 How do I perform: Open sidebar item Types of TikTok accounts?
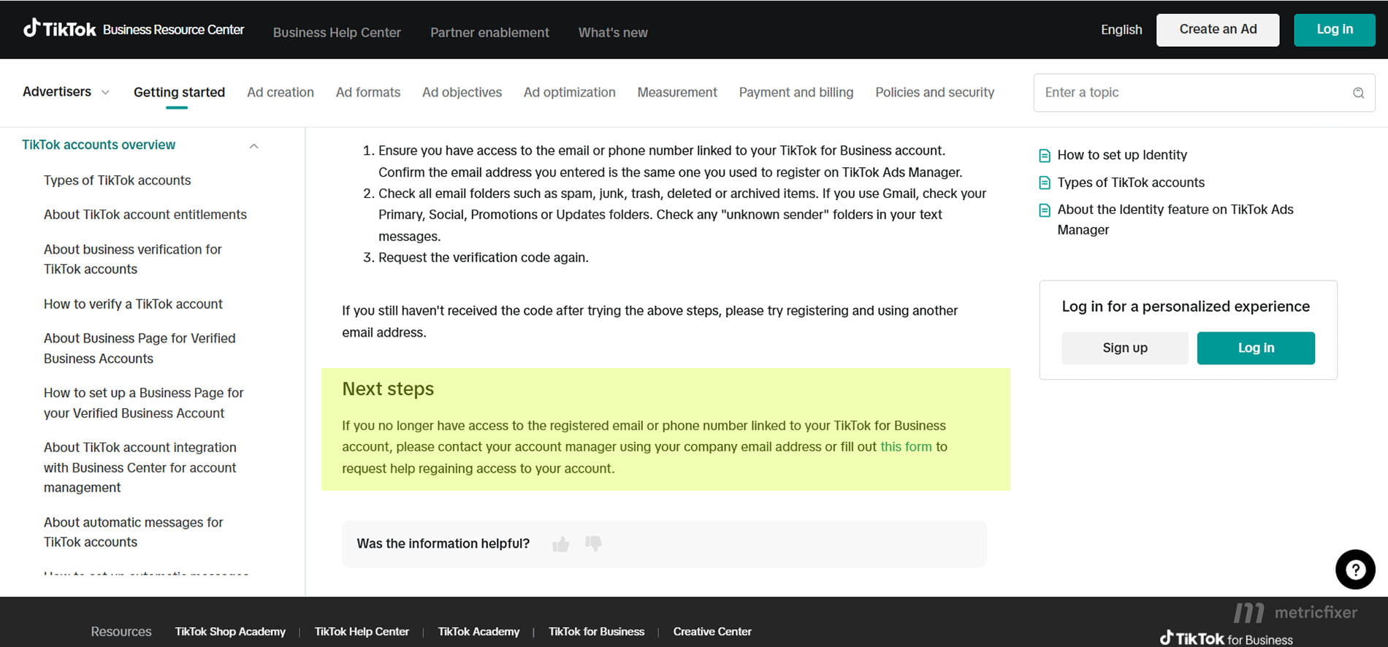tap(117, 180)
